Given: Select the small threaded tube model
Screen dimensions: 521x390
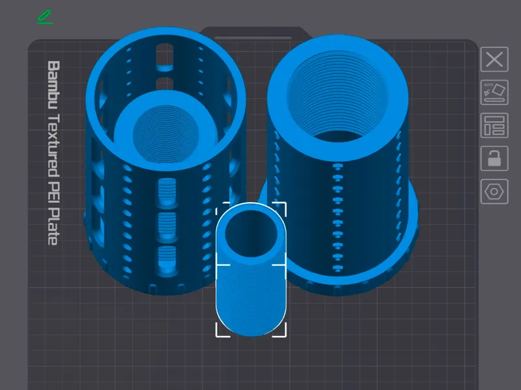Looking at the screenshot, I should coord(251,269).
